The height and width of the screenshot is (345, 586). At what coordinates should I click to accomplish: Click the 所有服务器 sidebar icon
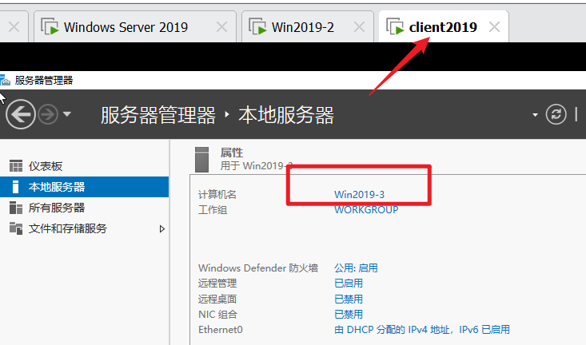point(16,208)
